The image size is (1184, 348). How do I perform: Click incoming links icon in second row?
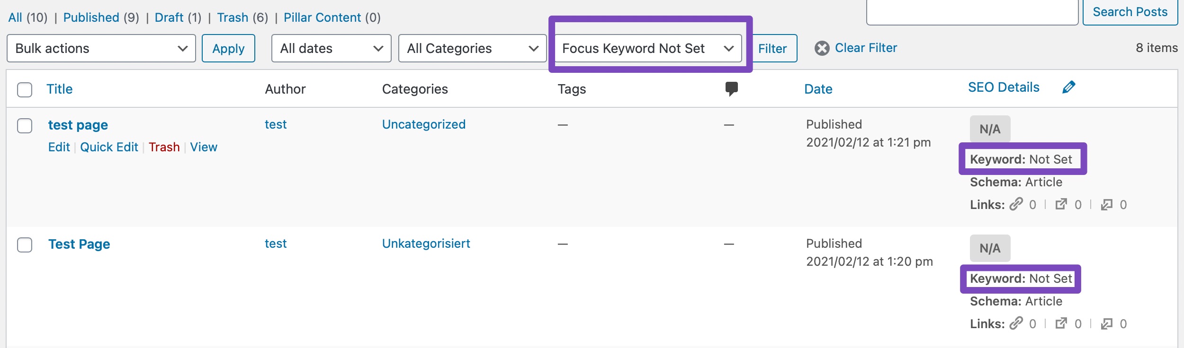click(x=1107, y=323)
